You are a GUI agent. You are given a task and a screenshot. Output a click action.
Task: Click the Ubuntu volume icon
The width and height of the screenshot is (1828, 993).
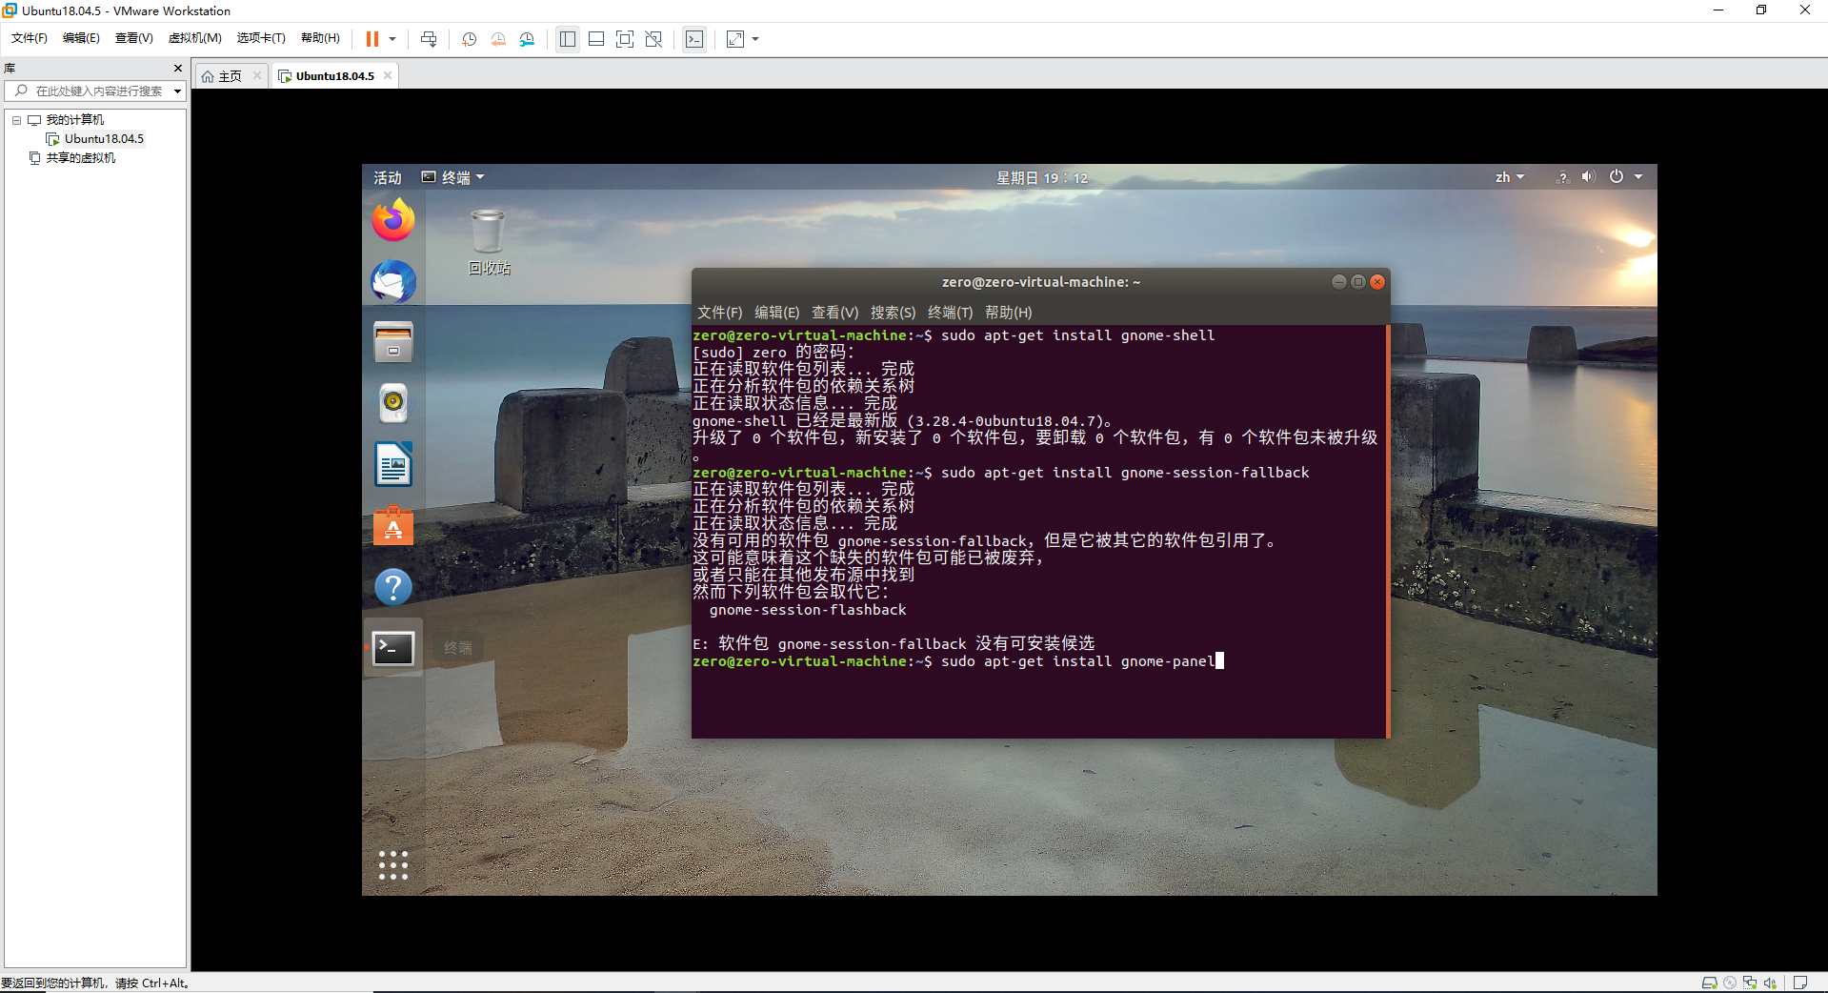click(x=1588, y=177)
